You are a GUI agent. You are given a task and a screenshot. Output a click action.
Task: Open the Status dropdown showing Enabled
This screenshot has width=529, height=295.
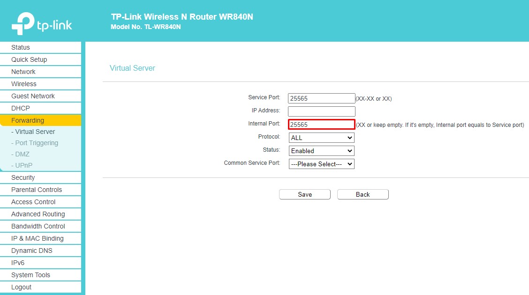322,150
